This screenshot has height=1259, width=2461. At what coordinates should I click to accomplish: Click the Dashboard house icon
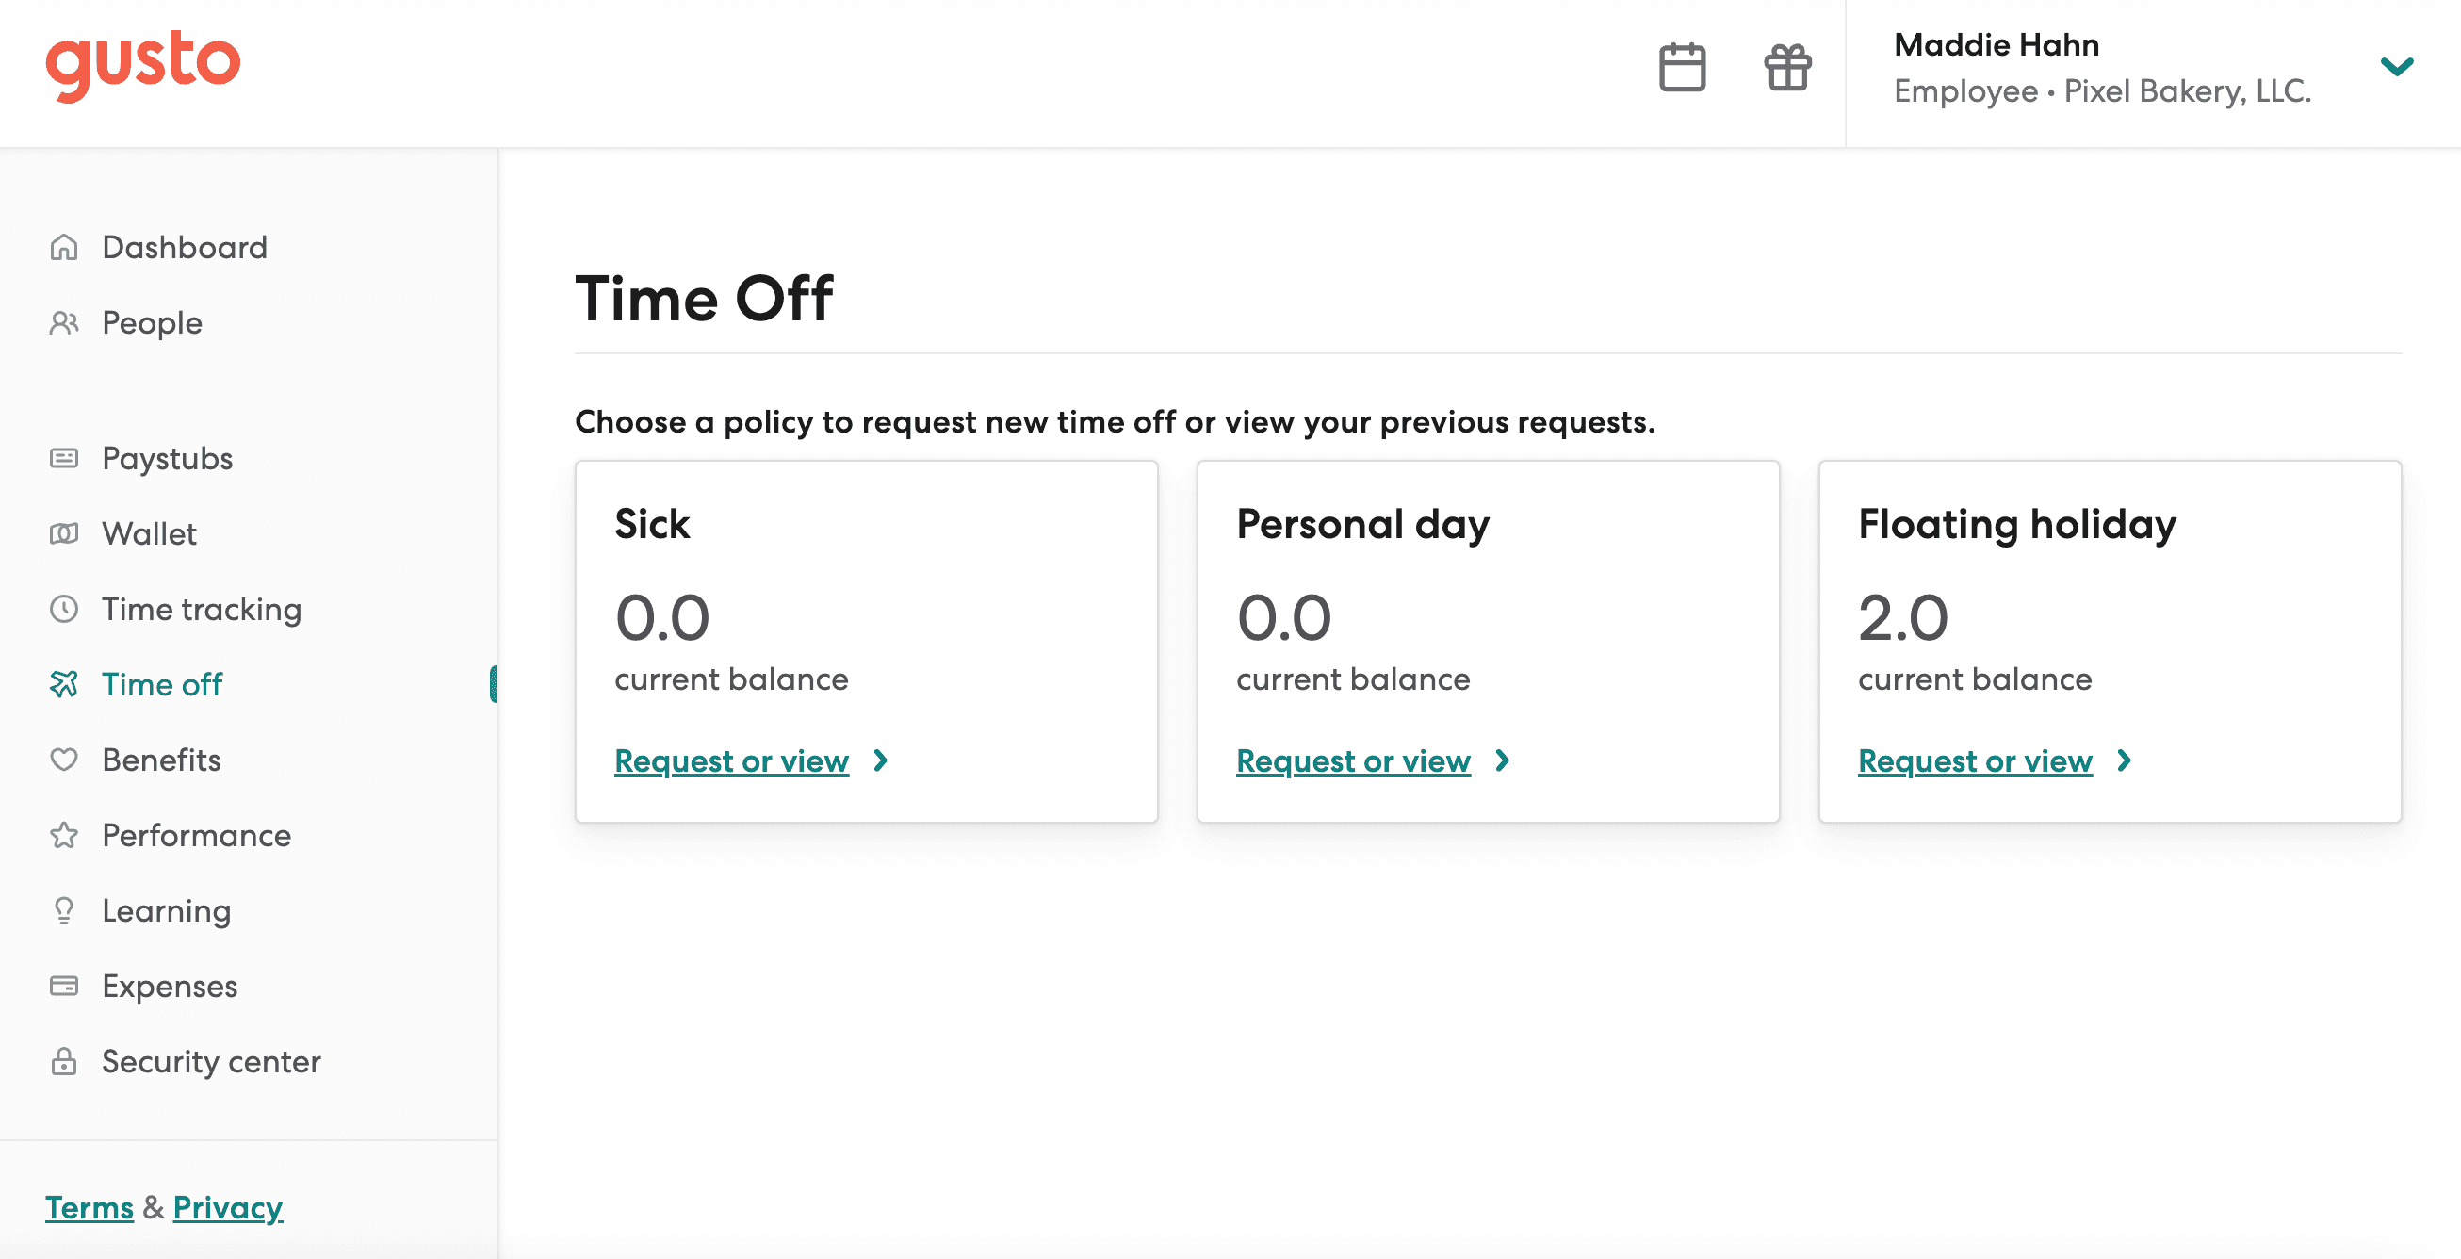64,248
